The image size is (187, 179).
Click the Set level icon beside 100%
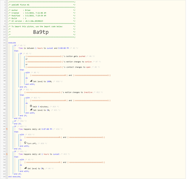[x=31, y=81]
